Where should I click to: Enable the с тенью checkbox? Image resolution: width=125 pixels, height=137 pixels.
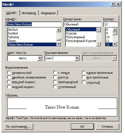coord(55,73)
